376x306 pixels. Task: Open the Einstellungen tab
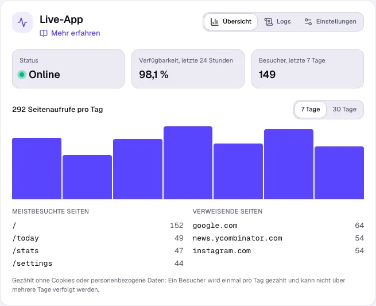[x=331, y=22]
